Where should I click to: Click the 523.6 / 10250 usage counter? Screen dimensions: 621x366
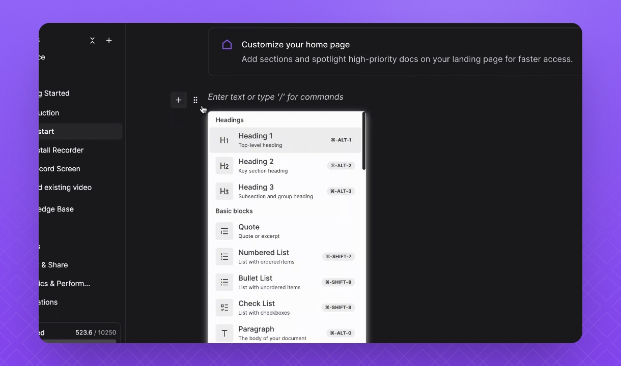point(96,332)
